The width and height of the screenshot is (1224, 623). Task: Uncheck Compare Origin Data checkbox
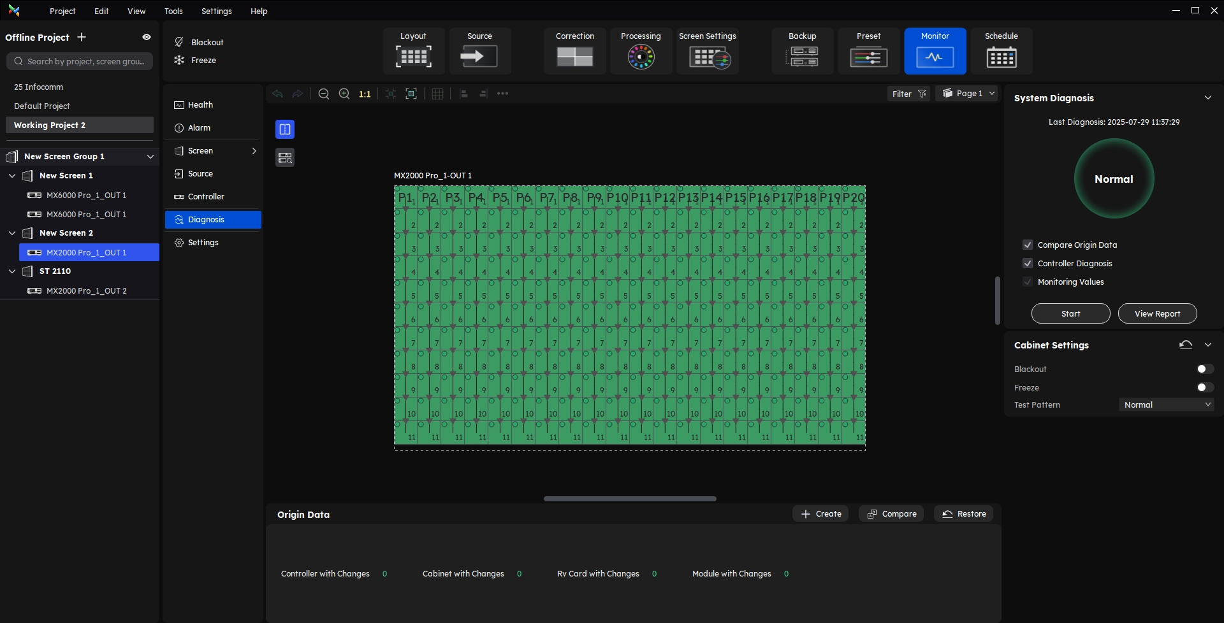click(1027, 245)
